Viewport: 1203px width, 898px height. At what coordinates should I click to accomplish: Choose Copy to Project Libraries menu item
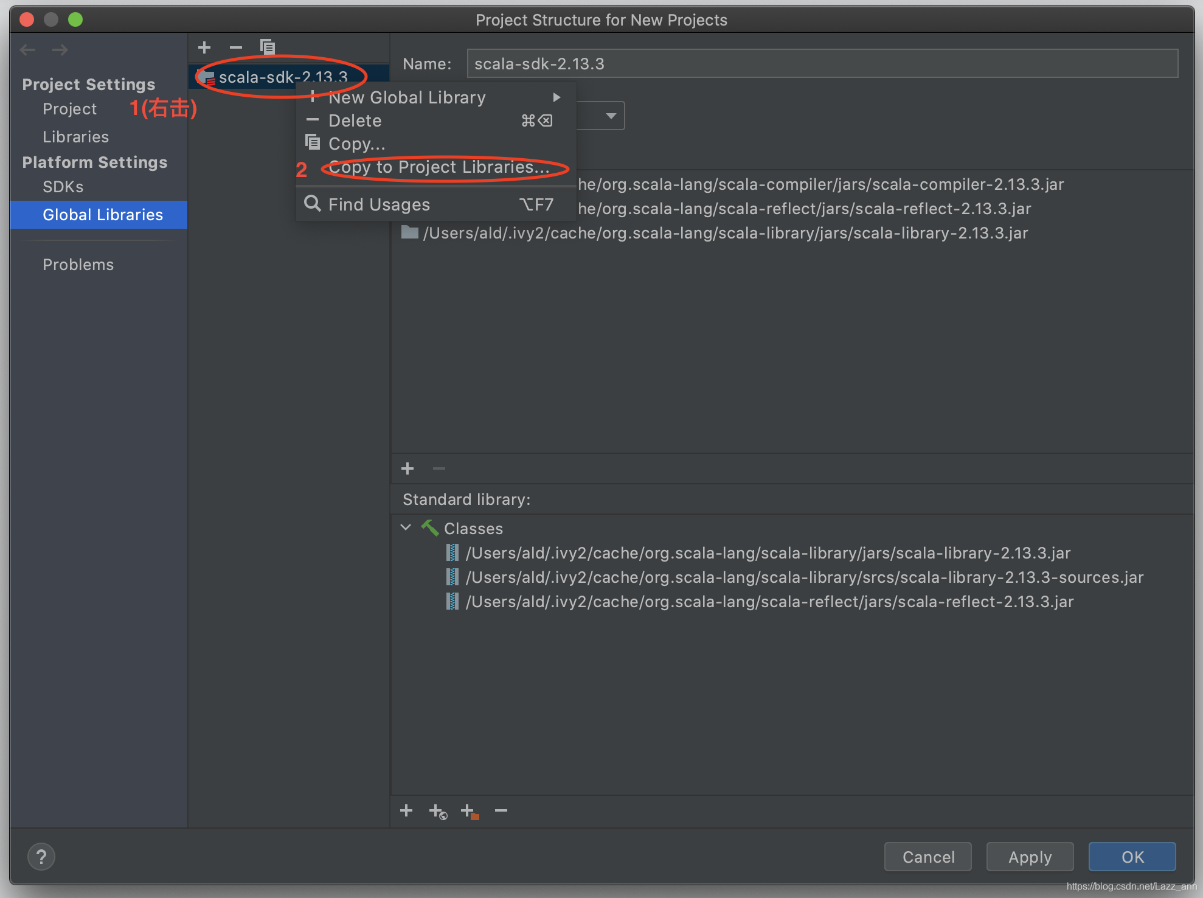439,167
